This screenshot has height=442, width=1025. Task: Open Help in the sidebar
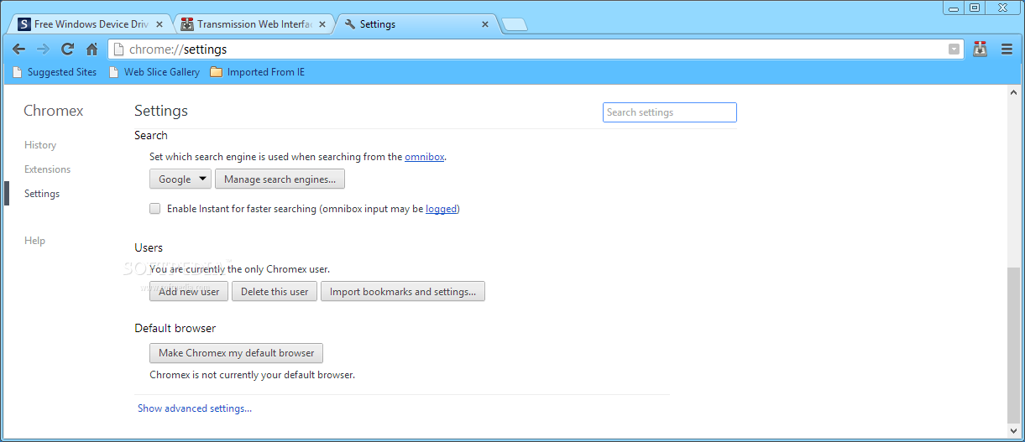[34, 241]
